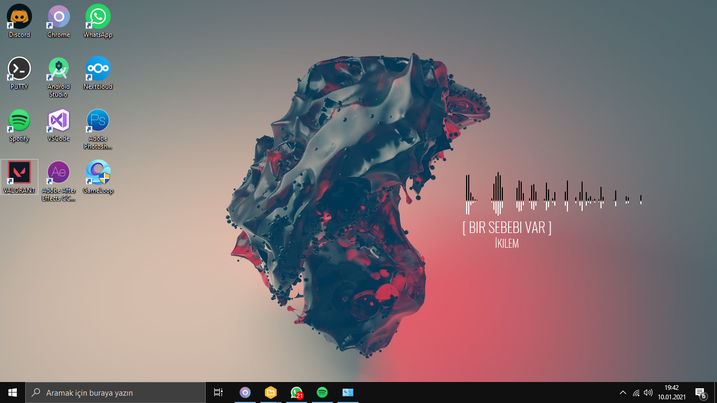
Task: Open the Wi-Fi network flyout
Action: coord(636,393)
